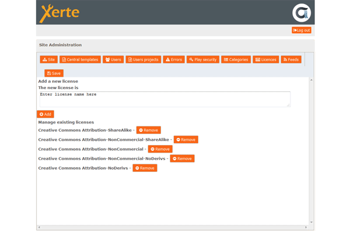Remove the Attribution-ShareAlike license
This screenshot has height=233, width=350.
(149, 130)
